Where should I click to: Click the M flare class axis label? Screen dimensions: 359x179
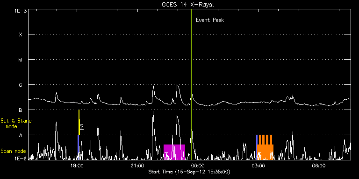pyautogui.click(x=21, y=60)
